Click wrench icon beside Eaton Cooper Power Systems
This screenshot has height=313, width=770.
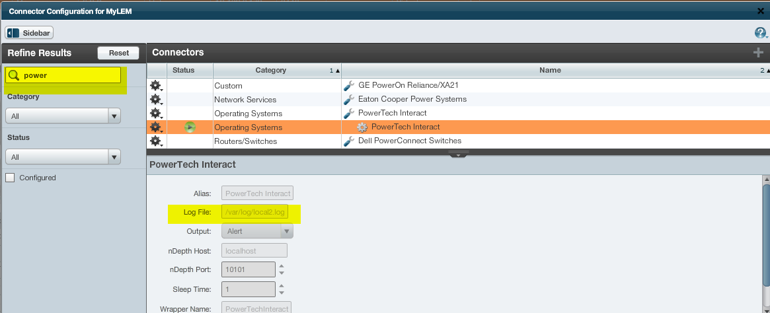point(349,99)
